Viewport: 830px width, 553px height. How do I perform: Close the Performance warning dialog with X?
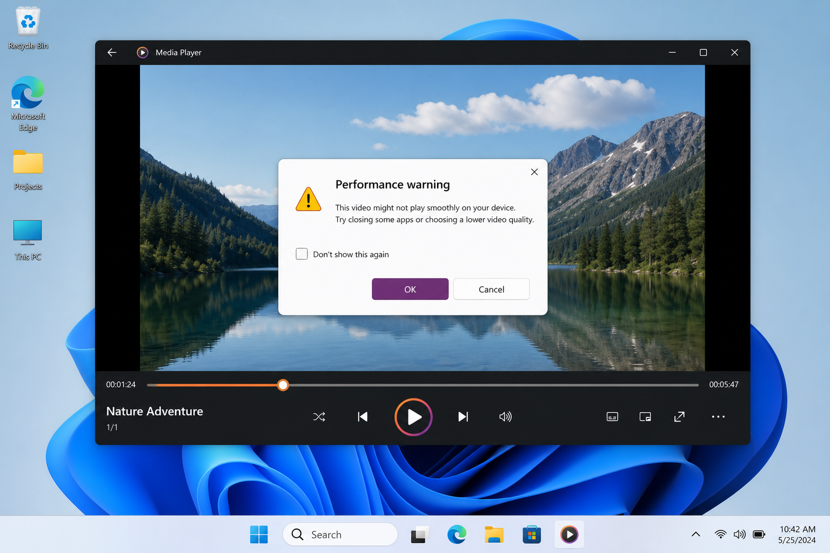tap(534, 172)
